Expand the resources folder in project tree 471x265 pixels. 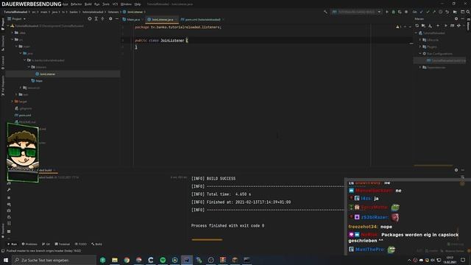point(21,88)
